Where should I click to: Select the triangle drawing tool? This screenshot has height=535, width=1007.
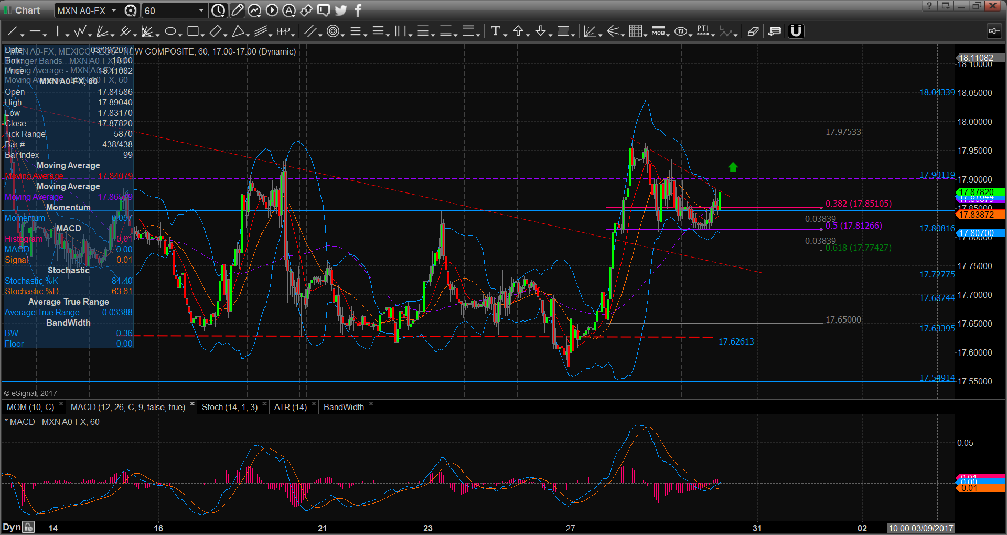pyautogui.click(x=238, y=31)
